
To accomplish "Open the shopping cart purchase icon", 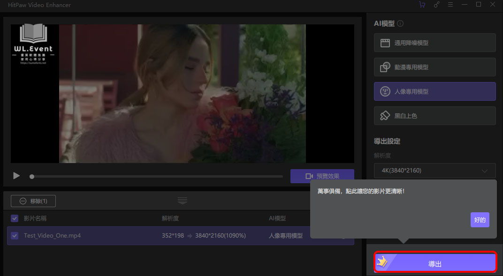I will click(422, 5).
